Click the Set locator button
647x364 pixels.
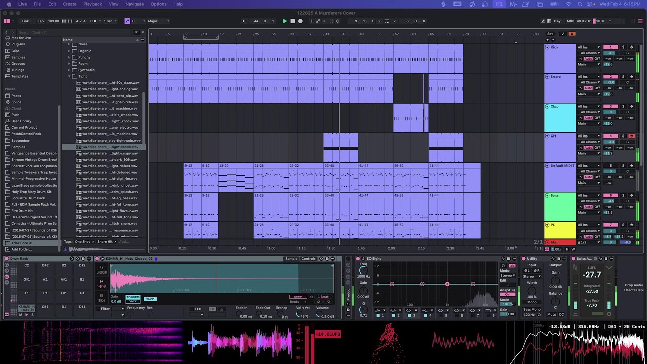(x=550, y=34)
